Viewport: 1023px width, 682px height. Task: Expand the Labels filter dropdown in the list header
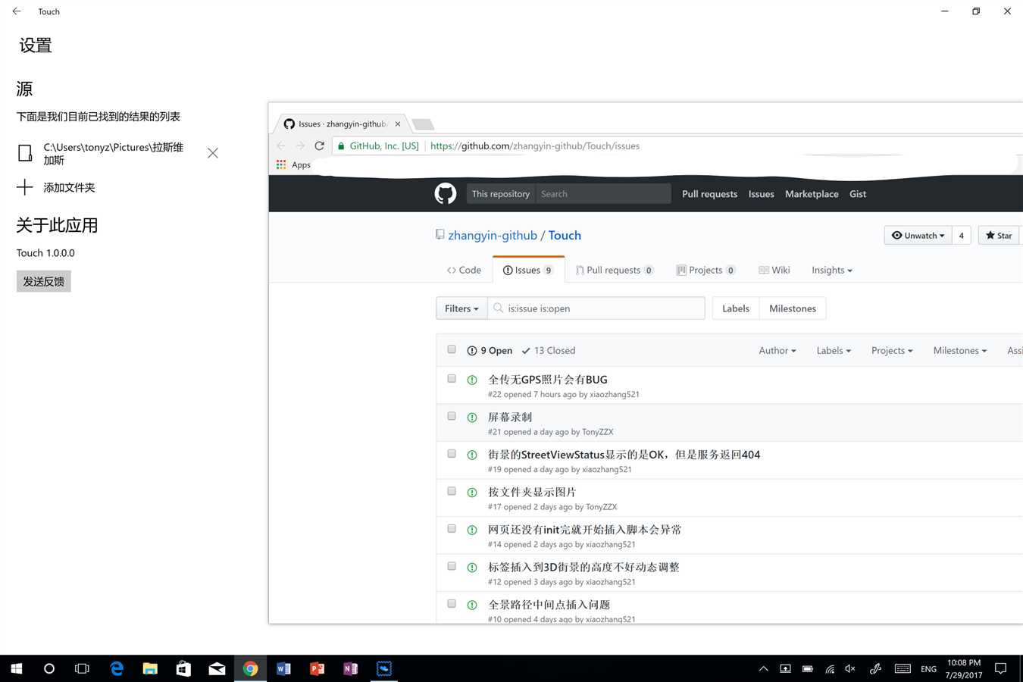834,350
